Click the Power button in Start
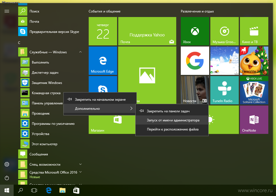The height and width of the screenshot is (196, 276). coord(7,178)
